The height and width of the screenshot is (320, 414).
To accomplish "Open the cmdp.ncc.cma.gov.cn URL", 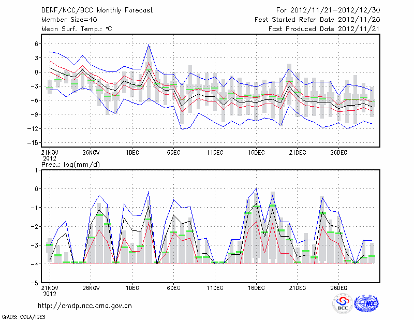I will (85, 306).
